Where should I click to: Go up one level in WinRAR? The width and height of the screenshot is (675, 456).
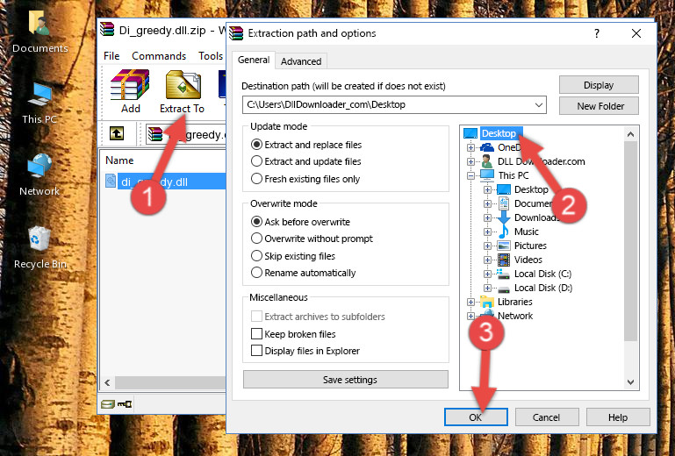coord(116,134)
